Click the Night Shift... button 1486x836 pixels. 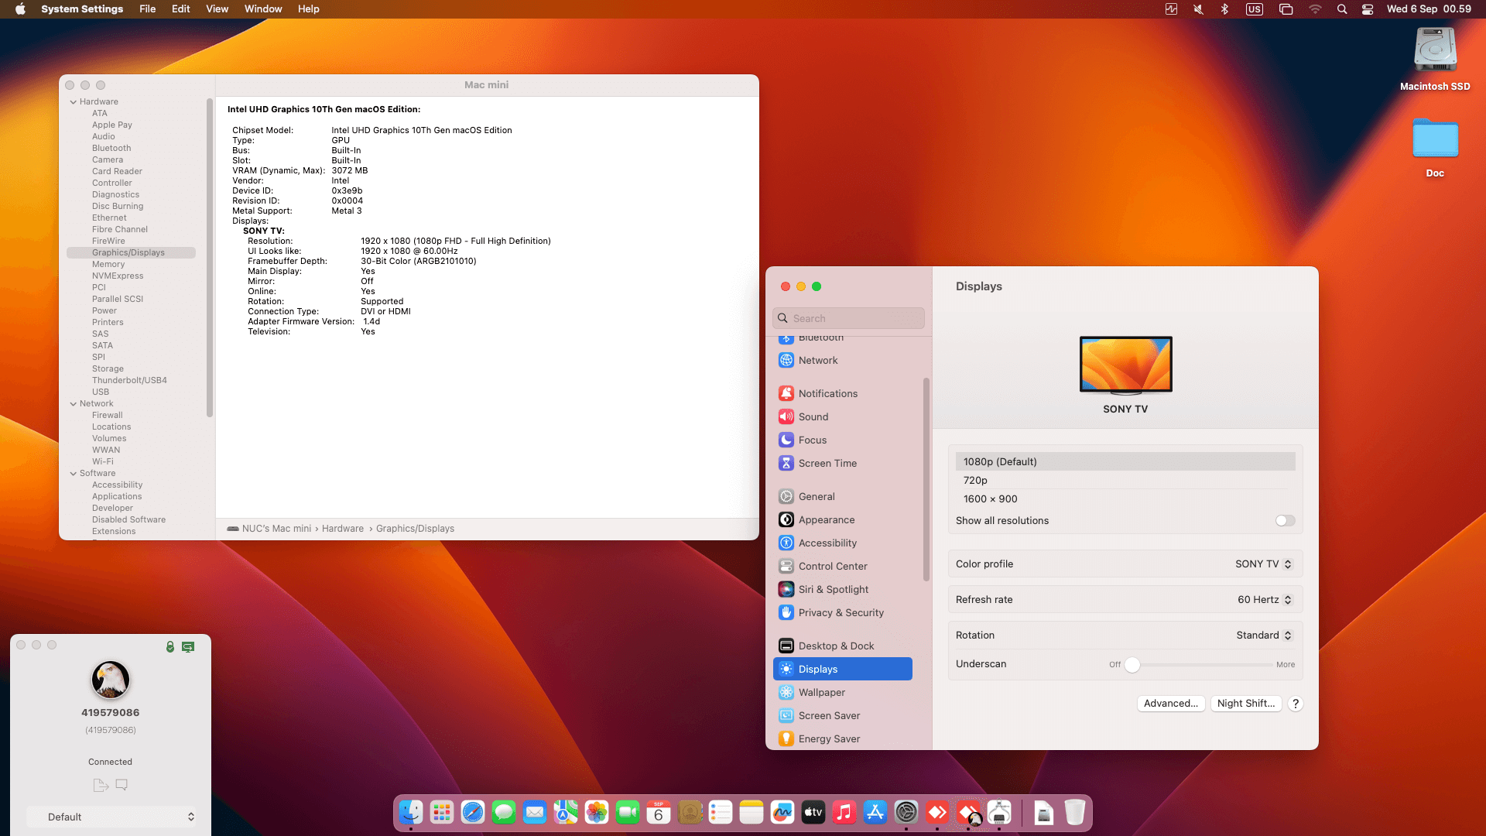[x=1245, y=703]
